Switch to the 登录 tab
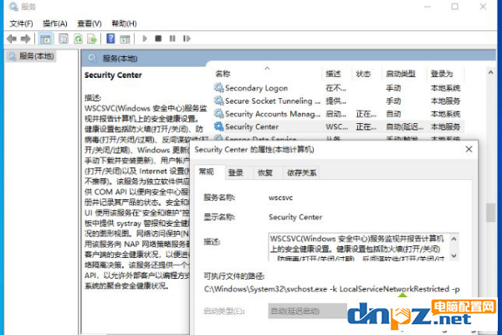 (x=236, y=173)
